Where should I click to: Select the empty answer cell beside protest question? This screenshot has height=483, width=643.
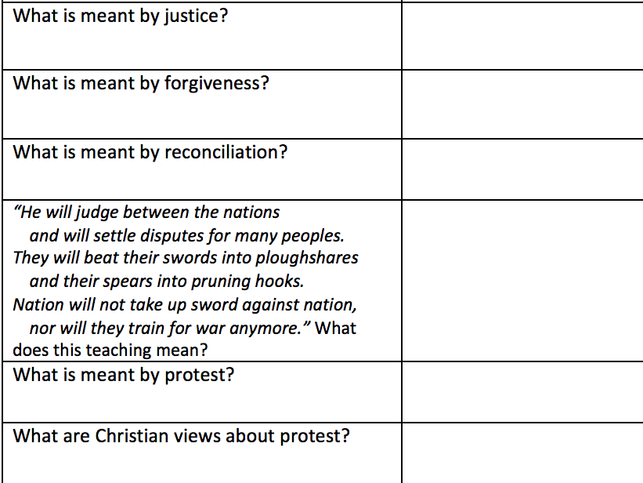522,392
